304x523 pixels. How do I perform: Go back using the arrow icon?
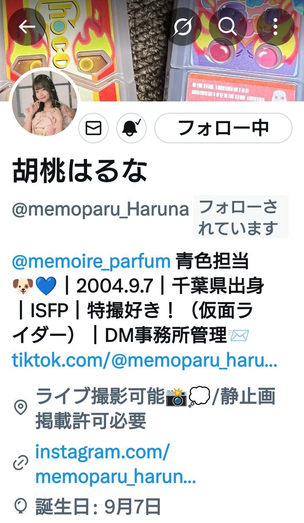click(x=27, y=27)
